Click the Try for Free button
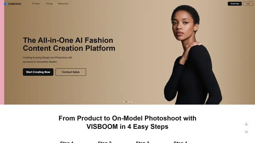 (235, 3)
